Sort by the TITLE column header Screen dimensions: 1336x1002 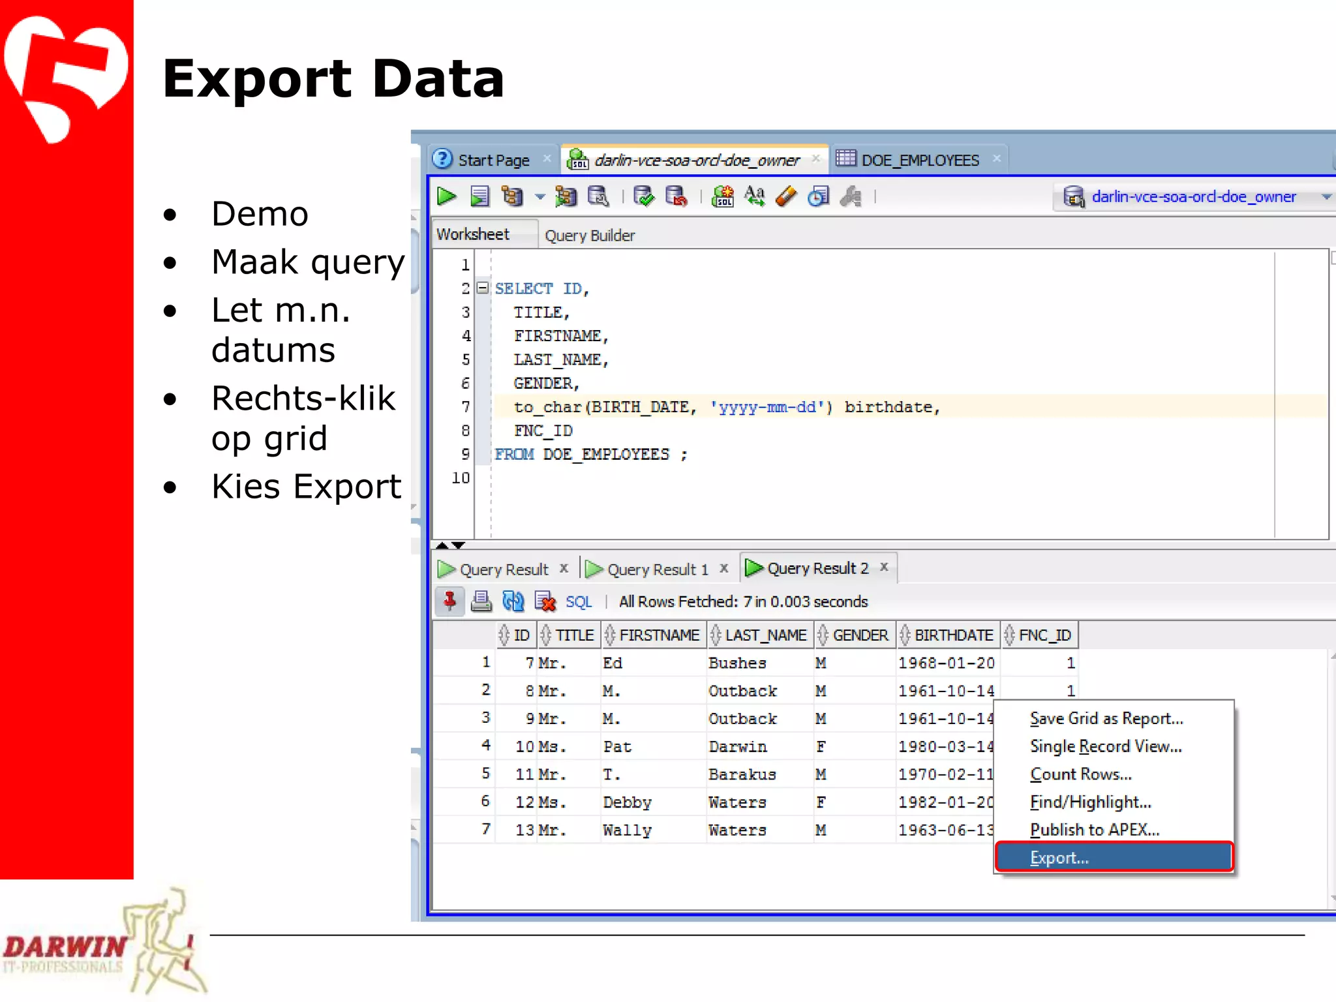[x=569, y=635]
